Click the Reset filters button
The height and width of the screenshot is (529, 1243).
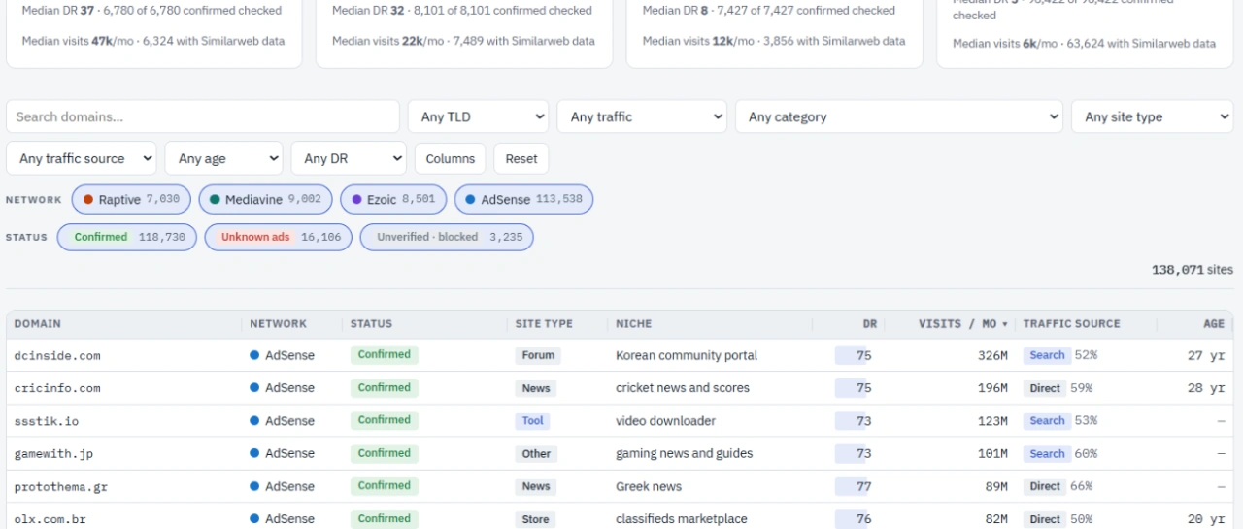pyautogui.click(x=521, y=158)
